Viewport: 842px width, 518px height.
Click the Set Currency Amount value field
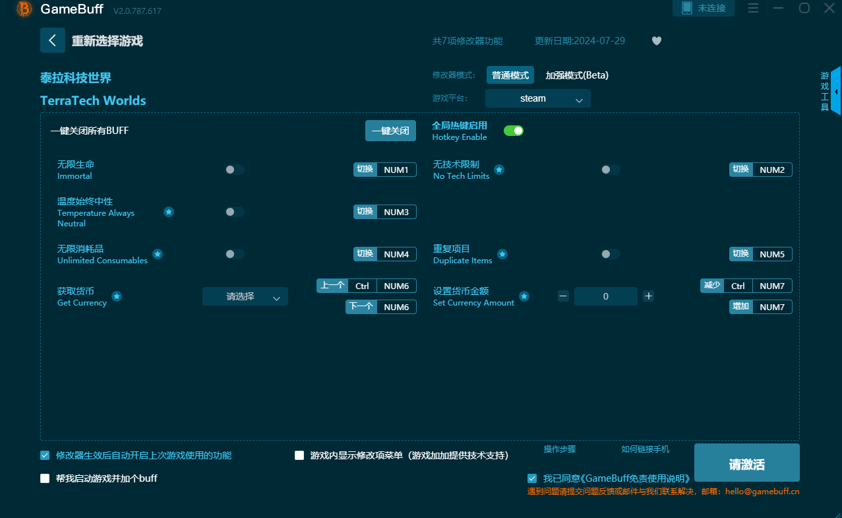(x=606, y=296)
